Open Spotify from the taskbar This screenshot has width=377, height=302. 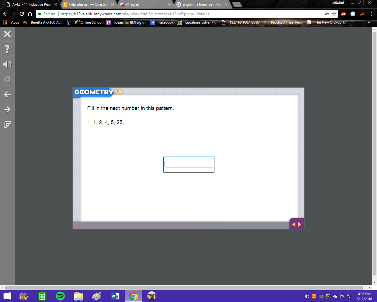tap(60, 296)
